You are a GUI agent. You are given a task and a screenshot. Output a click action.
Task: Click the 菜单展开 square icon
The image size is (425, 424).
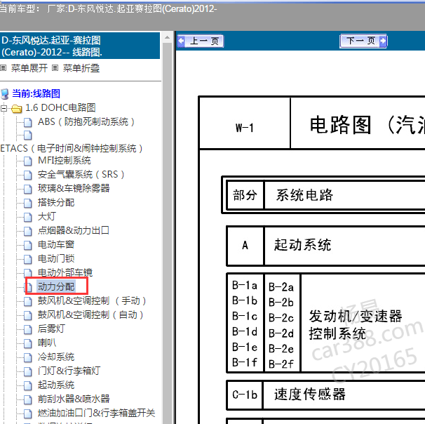(4, 68)
